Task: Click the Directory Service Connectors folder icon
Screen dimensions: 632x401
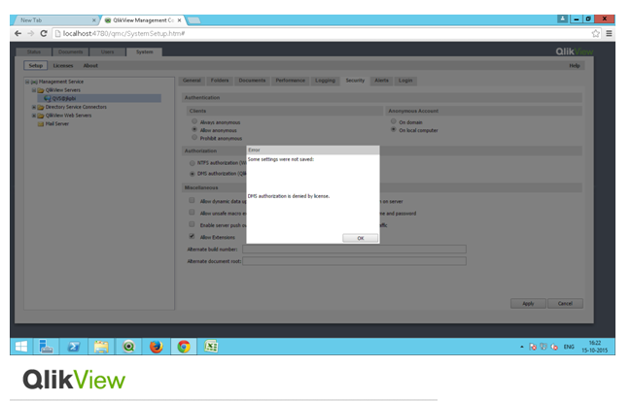Action: (x=41, y=107)
